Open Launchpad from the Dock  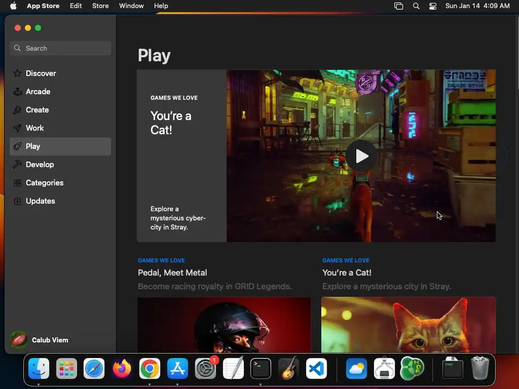click(x=66, y=369)
